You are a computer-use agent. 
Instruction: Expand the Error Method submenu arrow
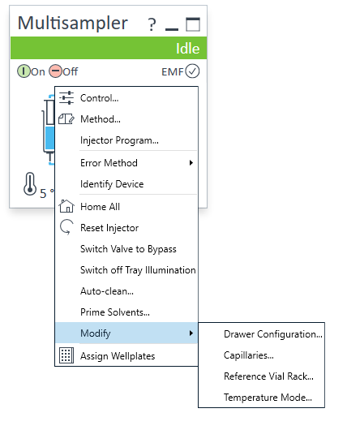pos(191,163)
